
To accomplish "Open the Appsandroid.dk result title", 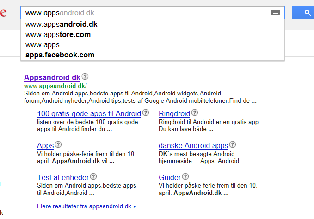I will click(x=52, y=78).
